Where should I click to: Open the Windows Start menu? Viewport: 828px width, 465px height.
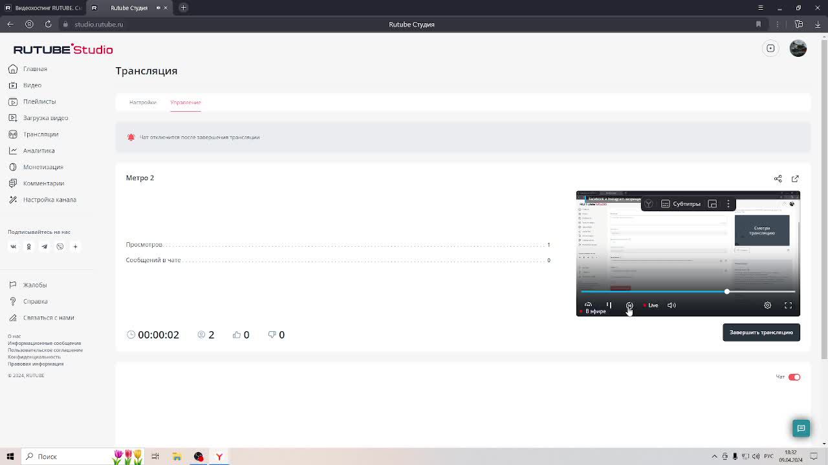click(10, 457)
